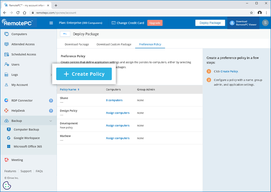
Task: Click the back arrow button
Action: (65, 34)
